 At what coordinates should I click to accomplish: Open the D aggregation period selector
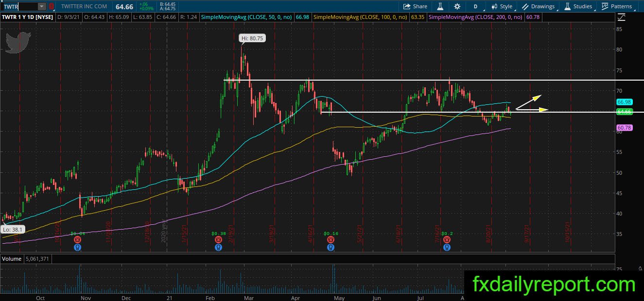[475, 6]
